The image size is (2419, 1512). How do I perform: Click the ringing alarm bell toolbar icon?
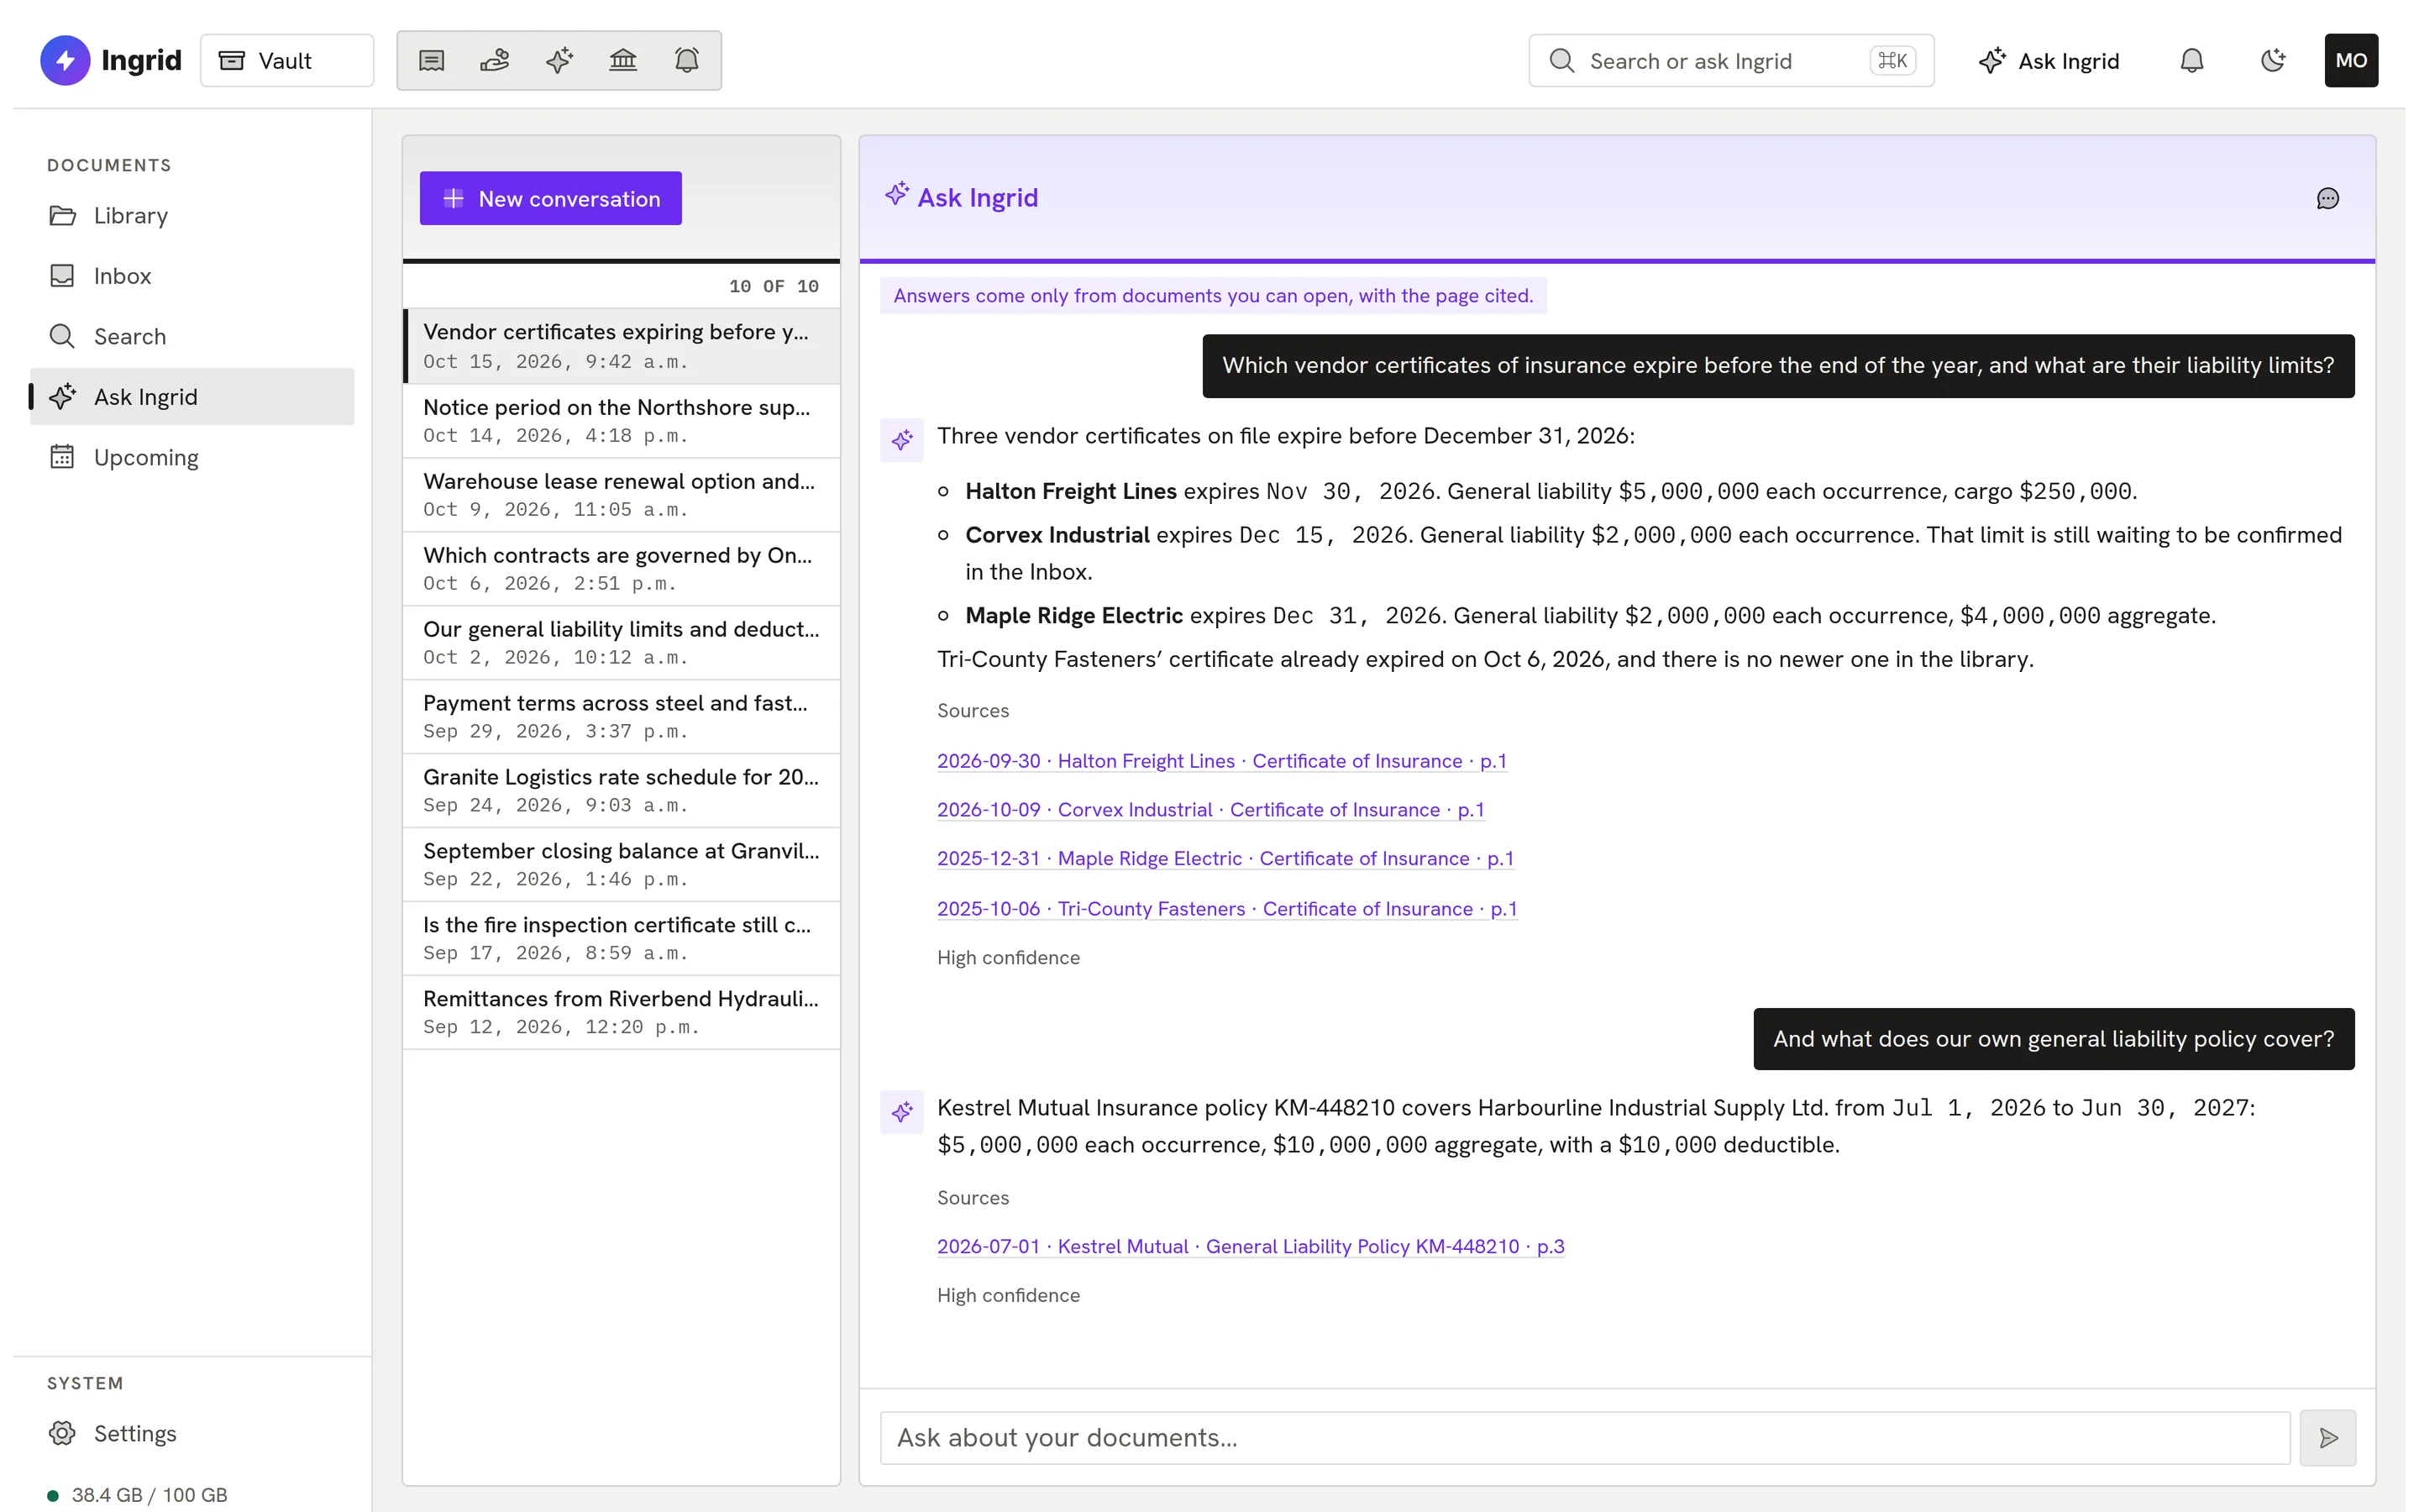687,61
